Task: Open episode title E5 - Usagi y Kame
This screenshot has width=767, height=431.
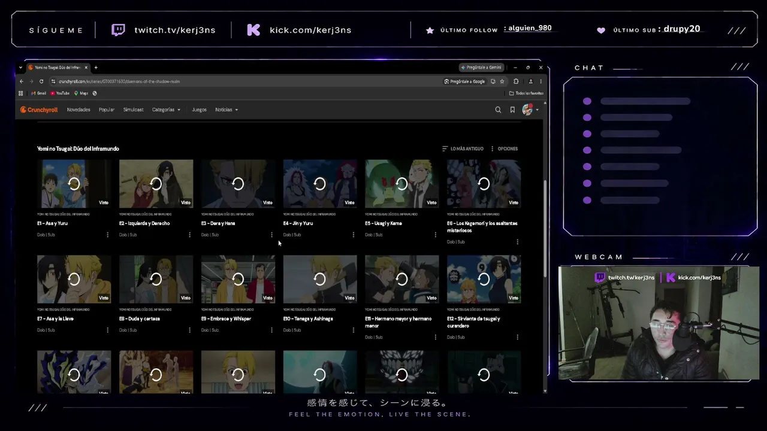Action: (383, 223)
